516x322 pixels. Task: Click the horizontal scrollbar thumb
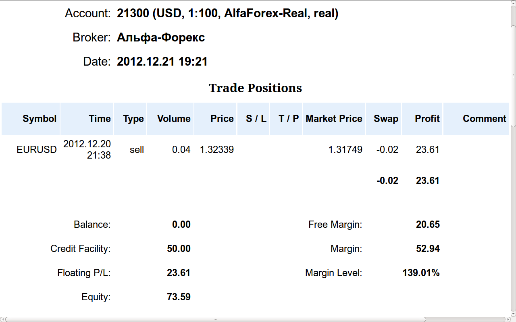[216, 319]
